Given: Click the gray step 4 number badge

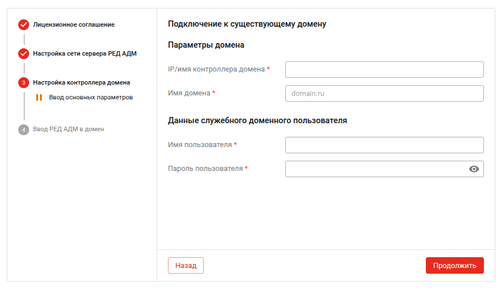Looking at the screenshot, I should 23,129.
